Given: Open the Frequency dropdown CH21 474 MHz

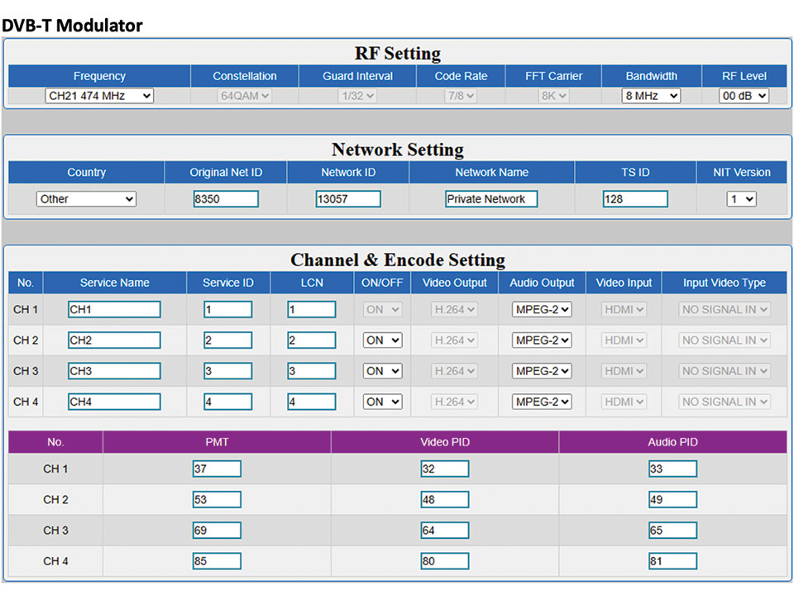Looking at the screenshot, I should click(99, 96).
